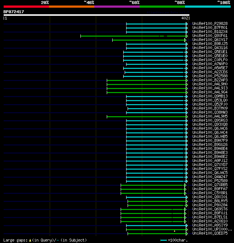Click the UniRef100_B9A8E3 label
234x243 pixels.
(x=210, y=152)
